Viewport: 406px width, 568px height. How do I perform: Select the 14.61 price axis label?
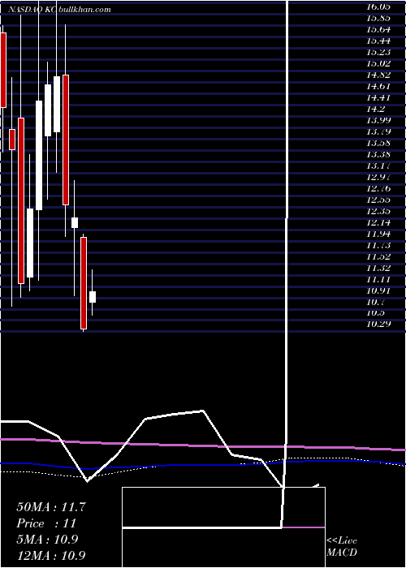pyautogui.click(x=378, y=86)
